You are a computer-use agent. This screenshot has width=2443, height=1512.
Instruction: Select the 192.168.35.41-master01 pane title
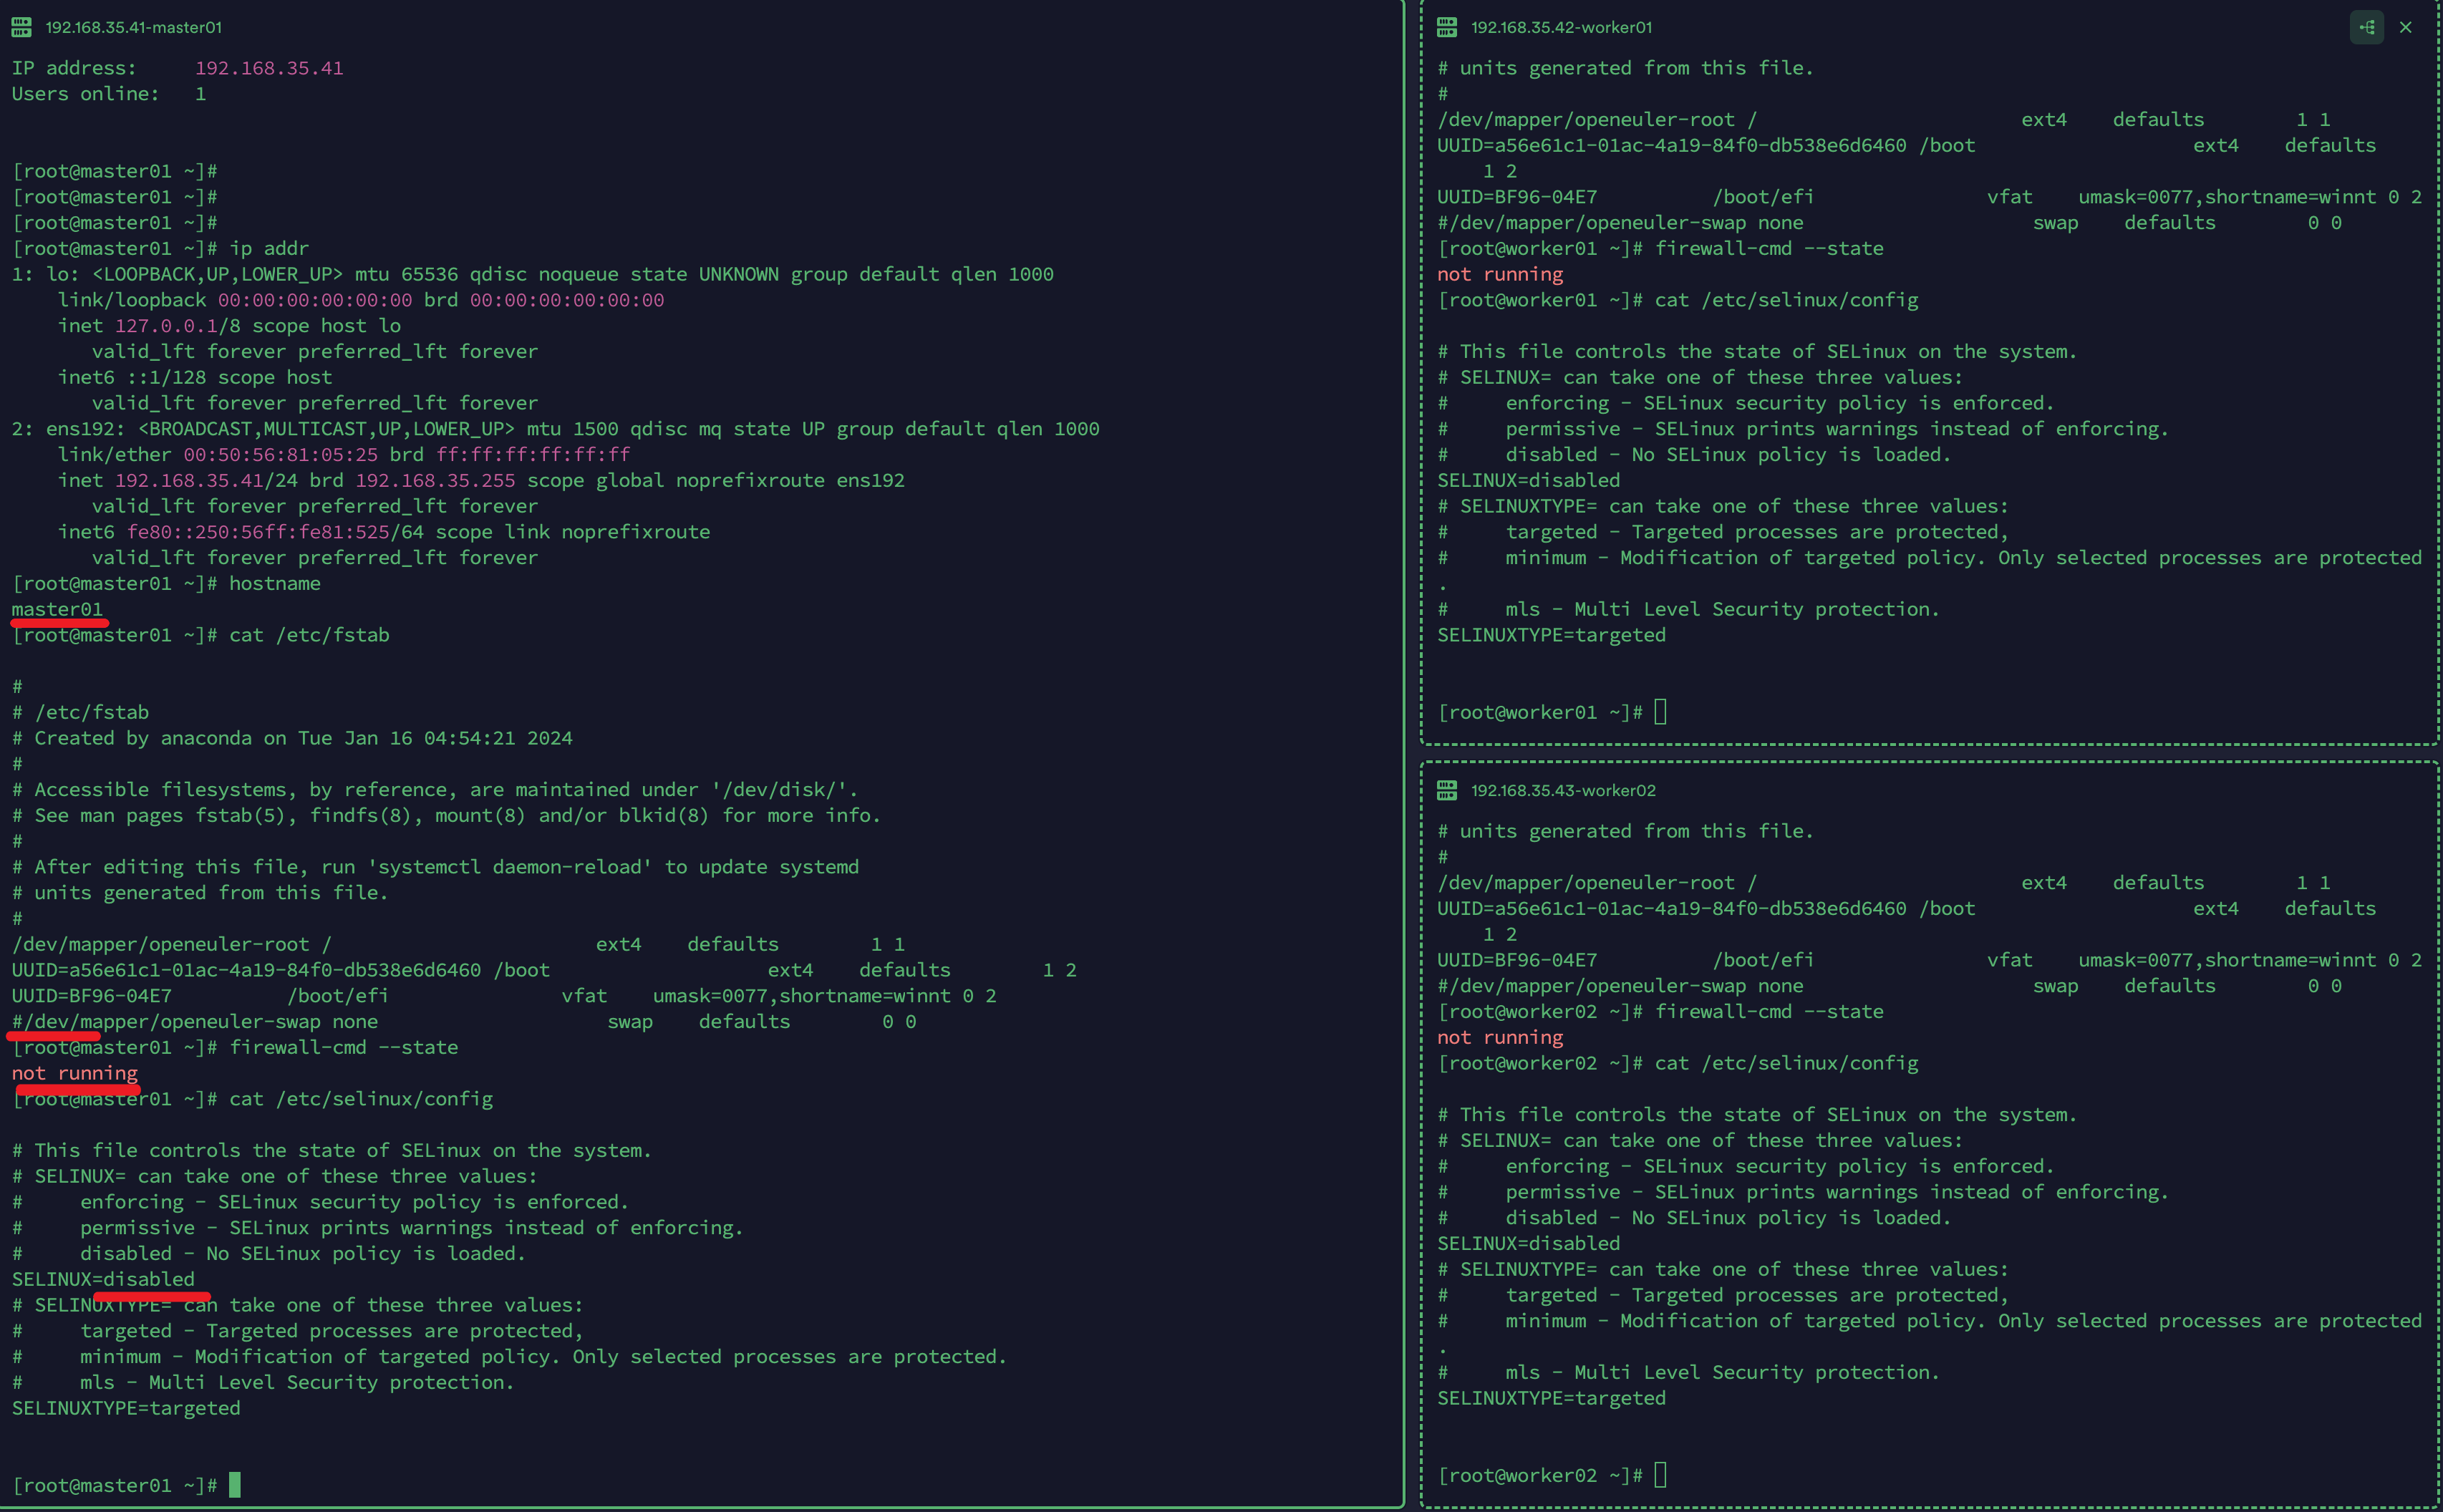pos(133,27)
